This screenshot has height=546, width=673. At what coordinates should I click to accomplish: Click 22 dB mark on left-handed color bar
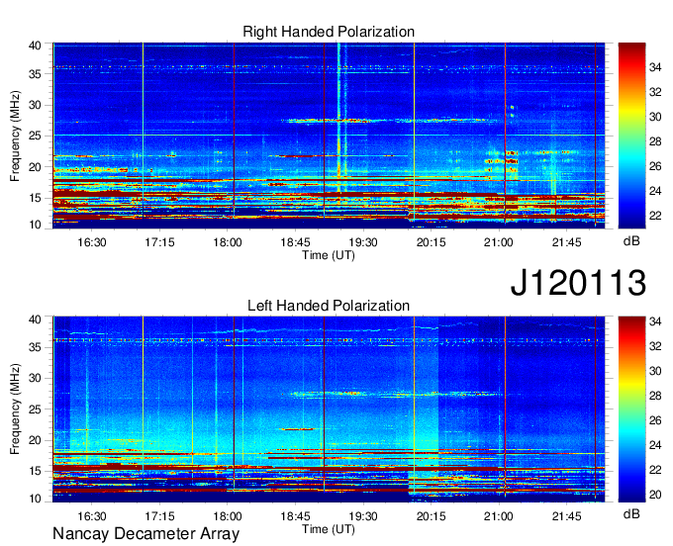[655, 470]
